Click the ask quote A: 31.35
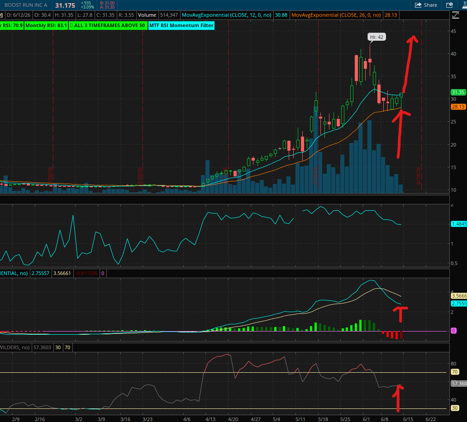This screenshot has width=467, height=422. (107, 7)
